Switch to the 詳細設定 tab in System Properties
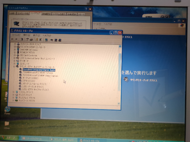190x142 pixels. [46, 14]
